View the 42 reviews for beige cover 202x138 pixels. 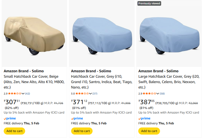[28, 94]
